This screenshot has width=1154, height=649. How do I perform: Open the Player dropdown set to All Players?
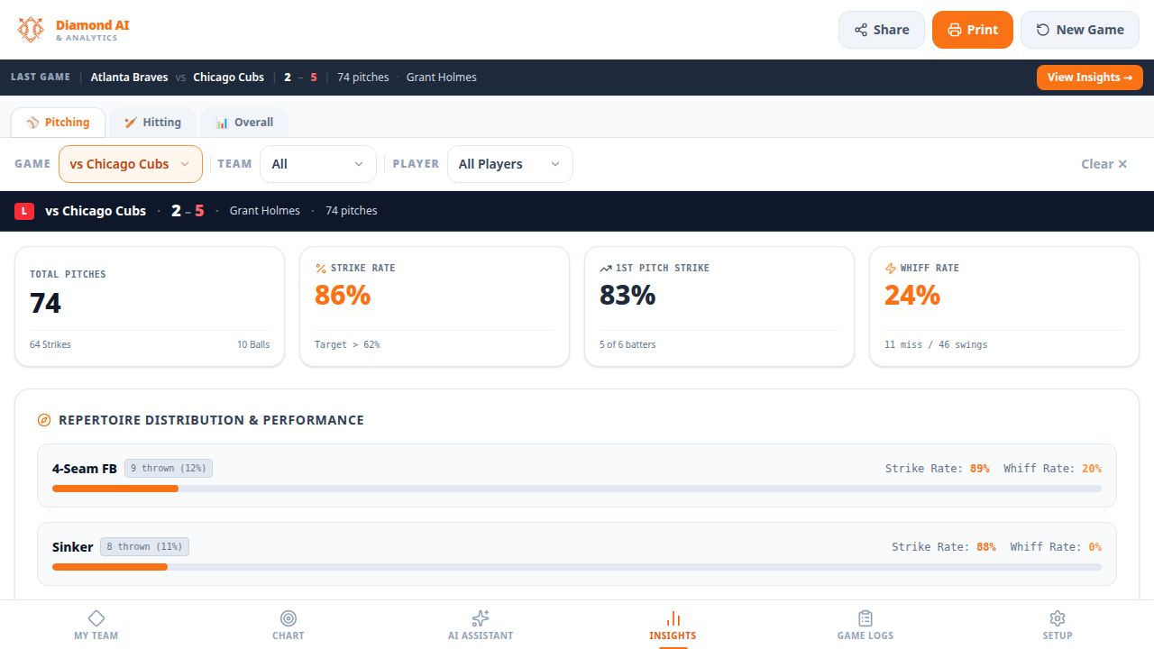[x=510, y=164]
